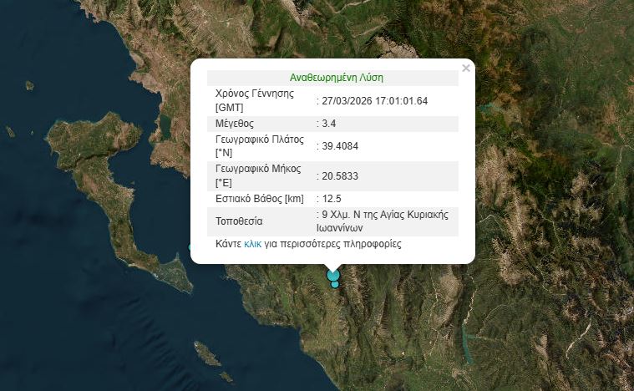The image size is (634, 391).
Task: Click the origin time value 27/03/2026 17:01:01.64
Action: pyautogui.click(x=374, y=101)
